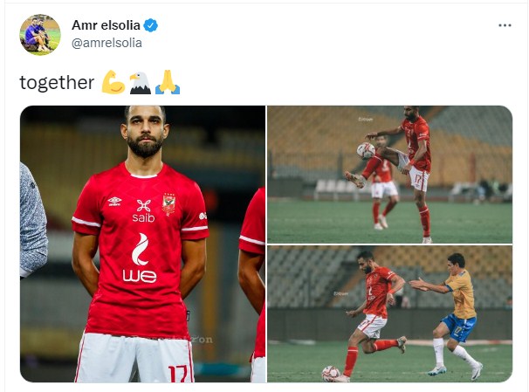The width and height of the screenshot is (529, 392).
Task: Open Amr elsolia's profile avatar
Action: (x=40, y=34)
